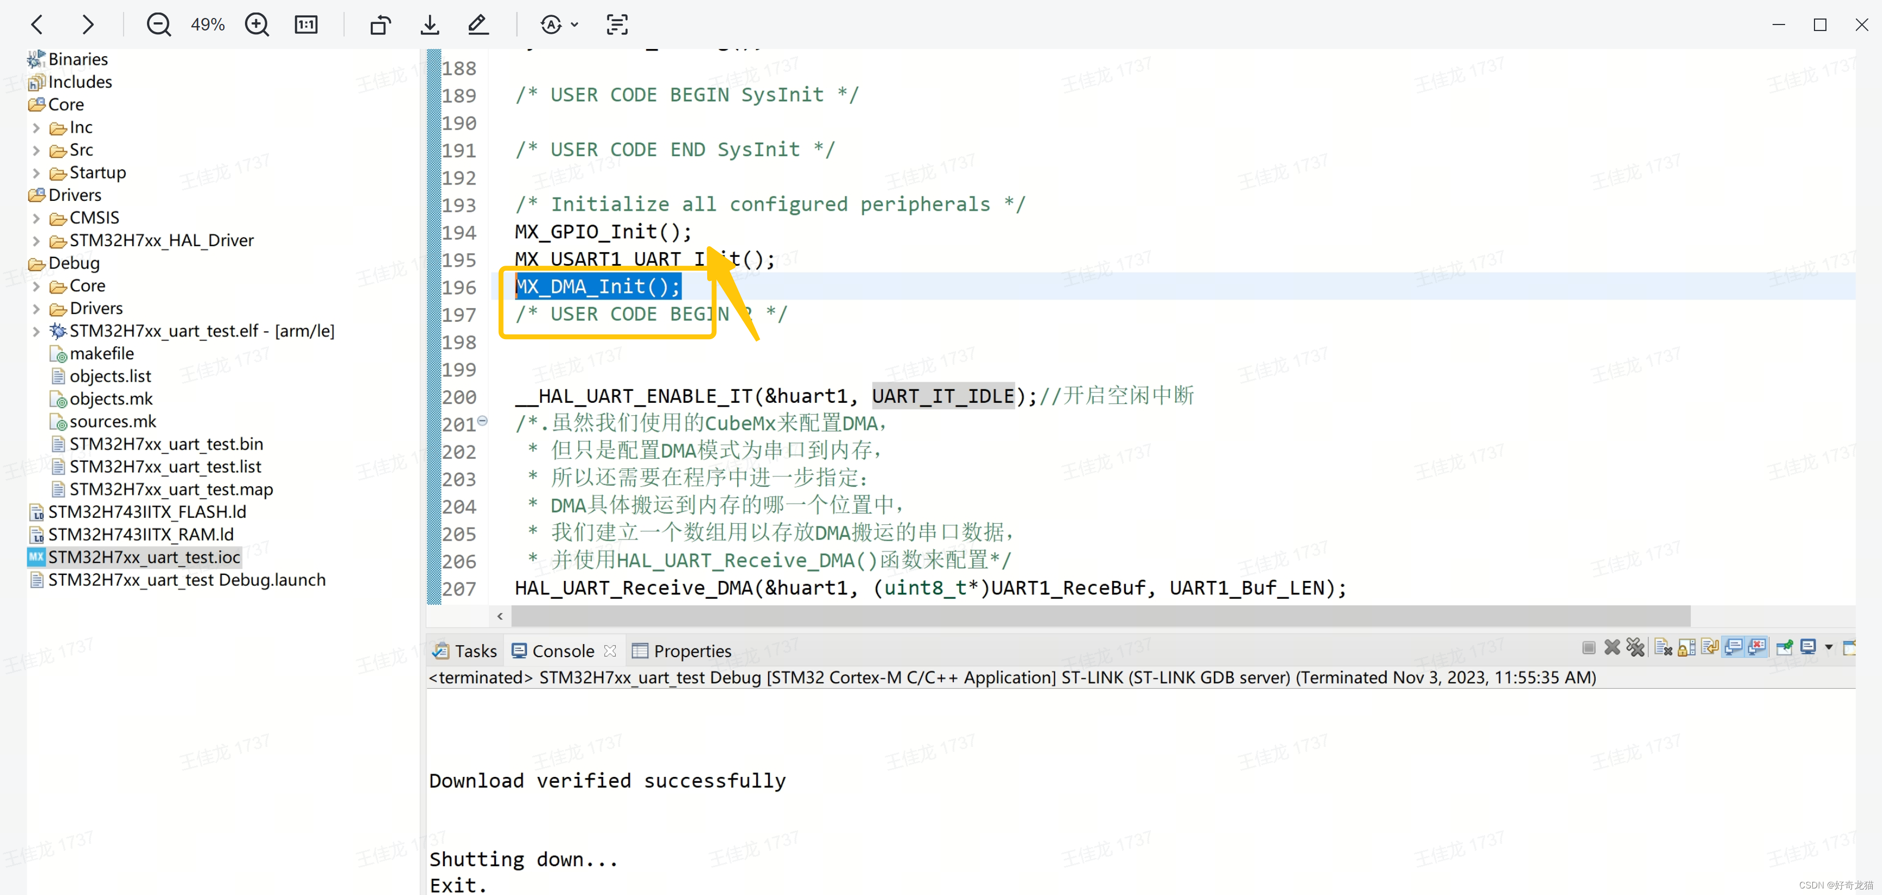
Task: Open STM32H7xx_uart_test Debug.launch file
Action: (x=177, y=580)
